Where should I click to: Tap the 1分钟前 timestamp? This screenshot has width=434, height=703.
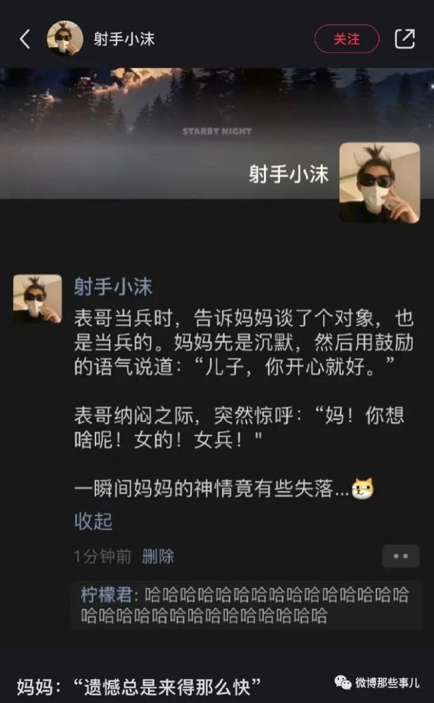click(103, 557)
